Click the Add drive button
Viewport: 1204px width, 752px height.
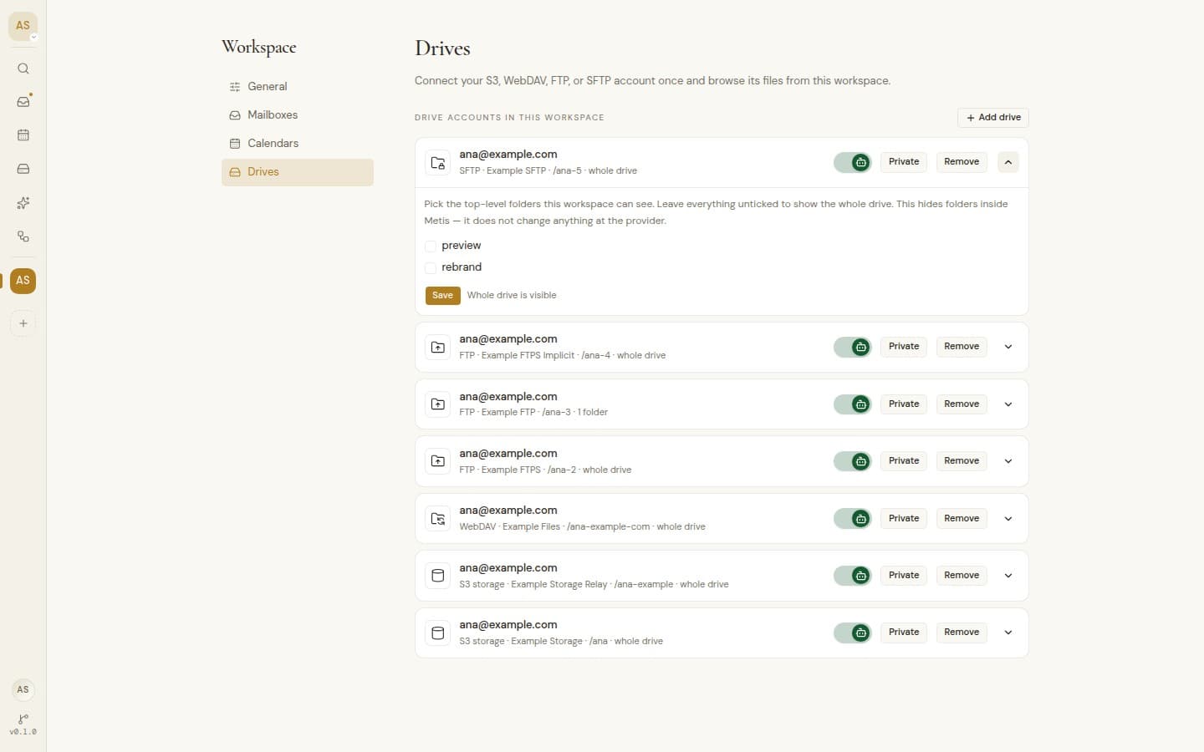pos(993,118)
